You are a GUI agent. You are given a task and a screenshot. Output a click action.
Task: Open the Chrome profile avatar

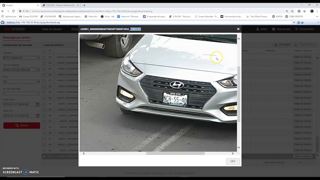pos(312,11)
